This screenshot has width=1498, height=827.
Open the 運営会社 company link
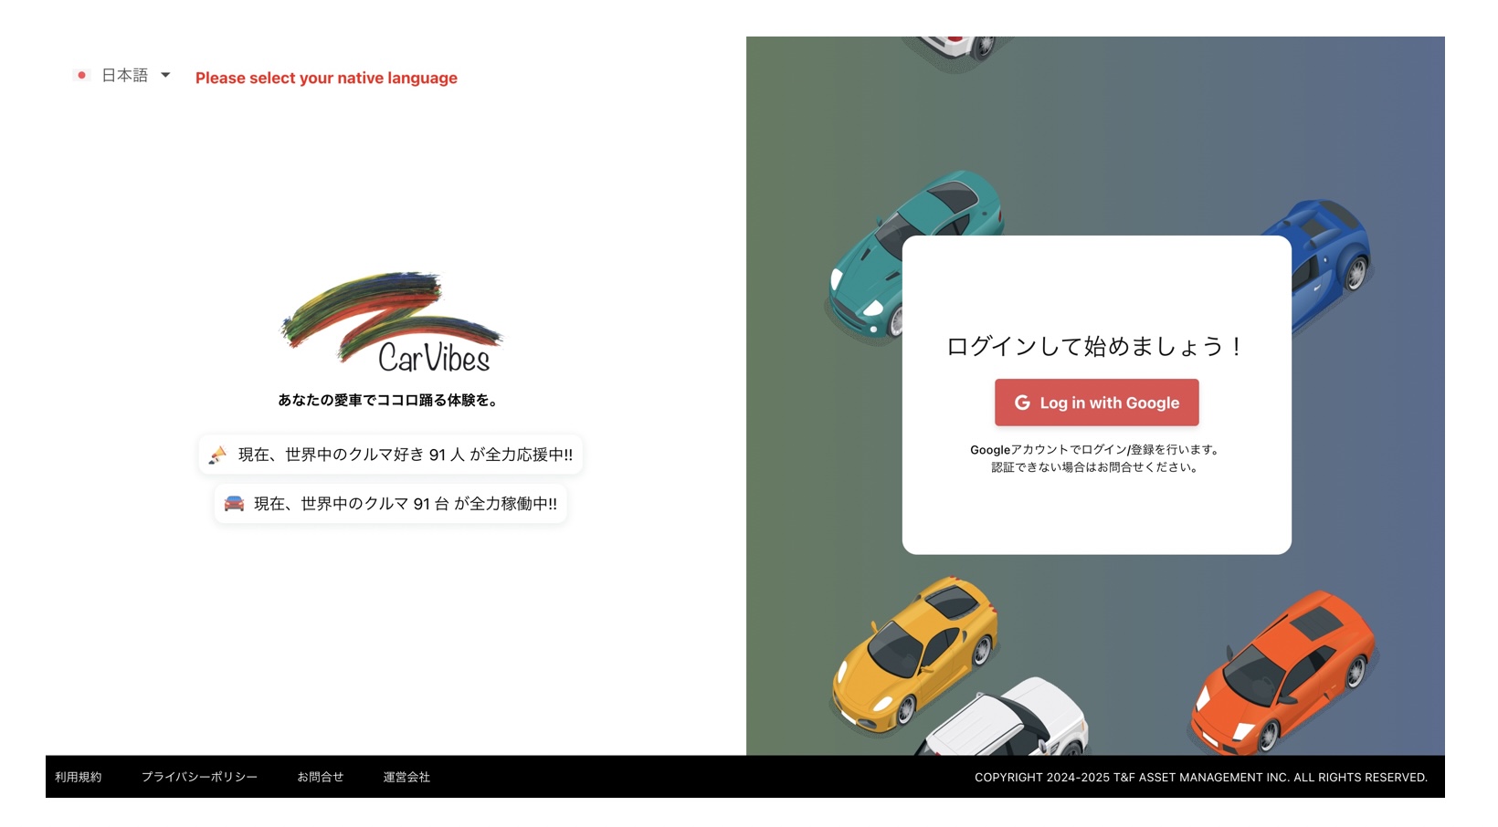click(x=407, y=778)
